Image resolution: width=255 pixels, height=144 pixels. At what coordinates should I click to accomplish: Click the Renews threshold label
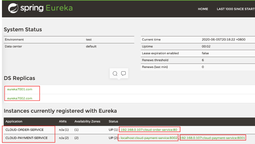click(155, 60)
